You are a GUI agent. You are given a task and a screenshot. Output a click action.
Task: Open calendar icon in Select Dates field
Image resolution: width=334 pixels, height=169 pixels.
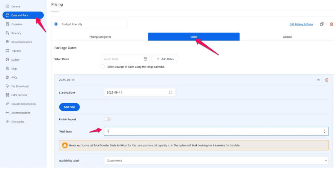point(145,59)
